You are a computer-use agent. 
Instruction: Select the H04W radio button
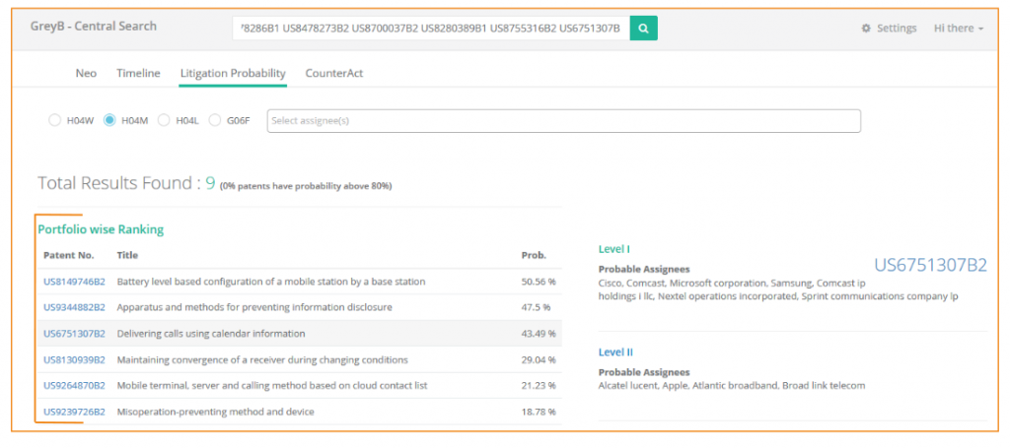click(55, 120)
